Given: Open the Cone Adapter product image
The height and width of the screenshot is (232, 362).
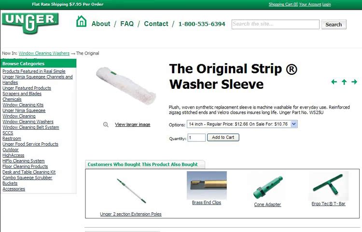Looking at the screenshot, I should click(267, 187).
